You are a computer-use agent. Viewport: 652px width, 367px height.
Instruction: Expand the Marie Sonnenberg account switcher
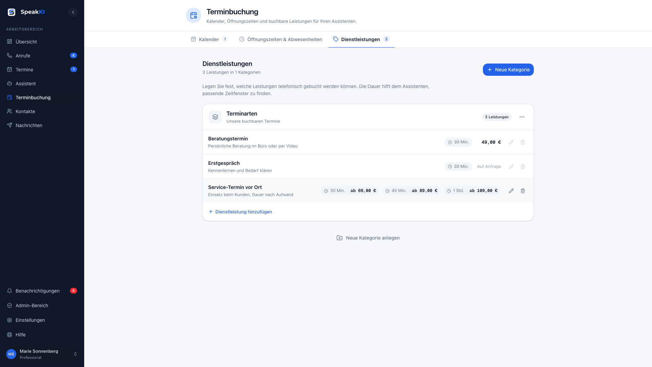tap(42, 354)
